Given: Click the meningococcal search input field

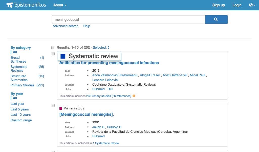Looking at the screenshot, I should 128,20.
